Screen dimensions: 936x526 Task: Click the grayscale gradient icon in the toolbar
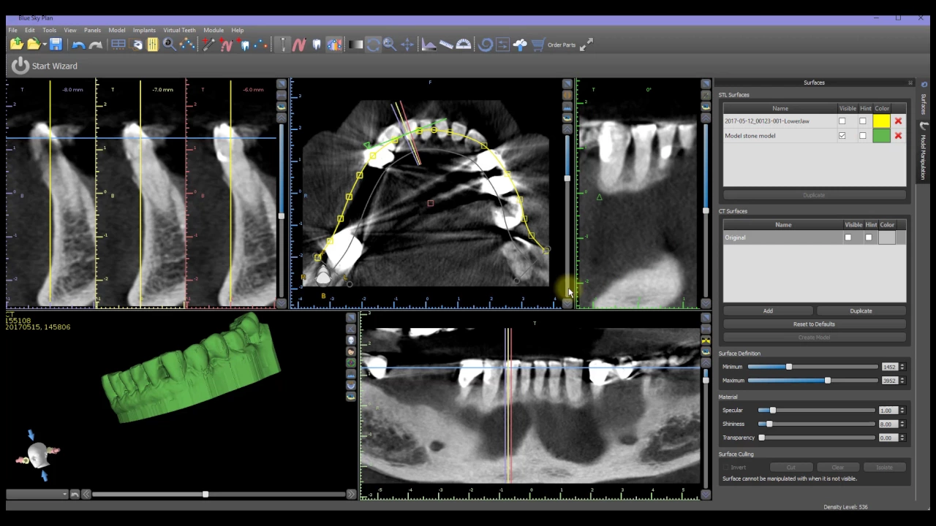tap(355, 45)
